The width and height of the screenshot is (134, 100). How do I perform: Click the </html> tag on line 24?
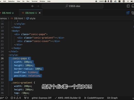[x=13, y=52]
